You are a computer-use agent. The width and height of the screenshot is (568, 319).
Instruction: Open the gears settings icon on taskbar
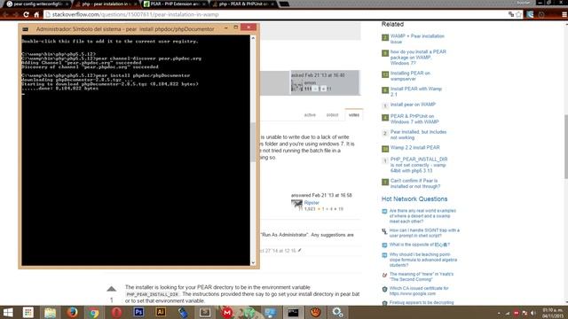point(337,312)
